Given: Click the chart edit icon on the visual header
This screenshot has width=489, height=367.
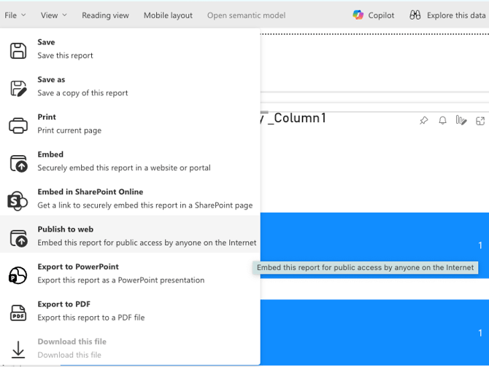Looking at the screenshot, I should 461,120.
